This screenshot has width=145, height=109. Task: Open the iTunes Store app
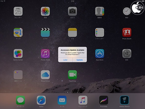(45, 54)
